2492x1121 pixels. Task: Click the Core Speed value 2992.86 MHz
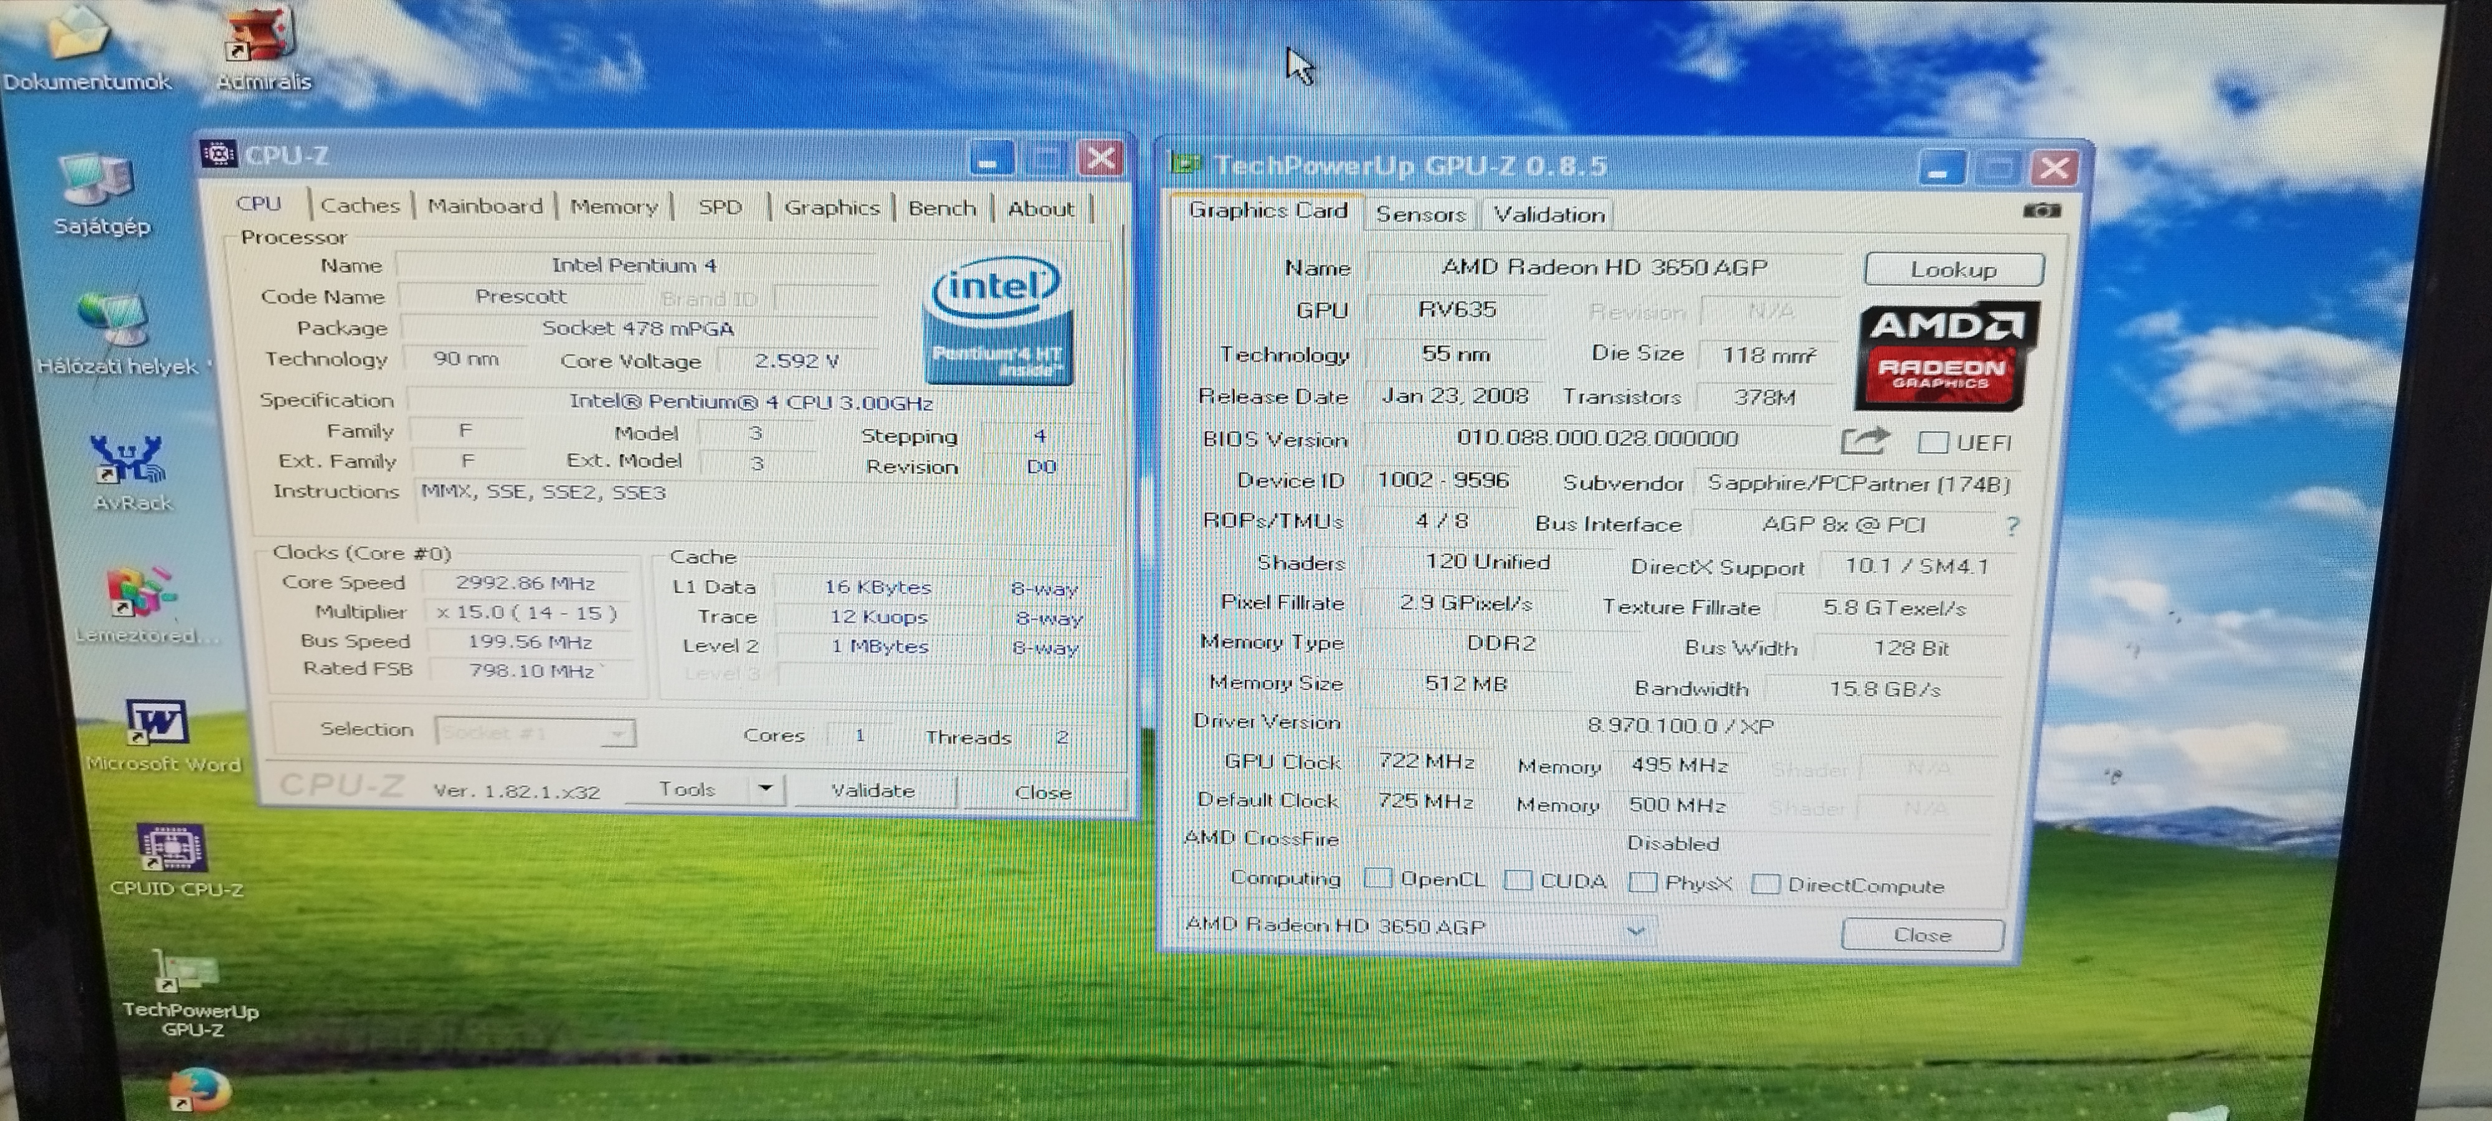[x=526, y=583]
